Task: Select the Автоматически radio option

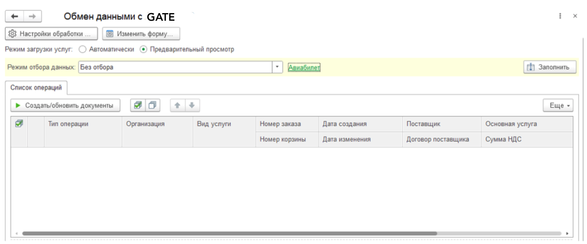Action: pos(83,49)
